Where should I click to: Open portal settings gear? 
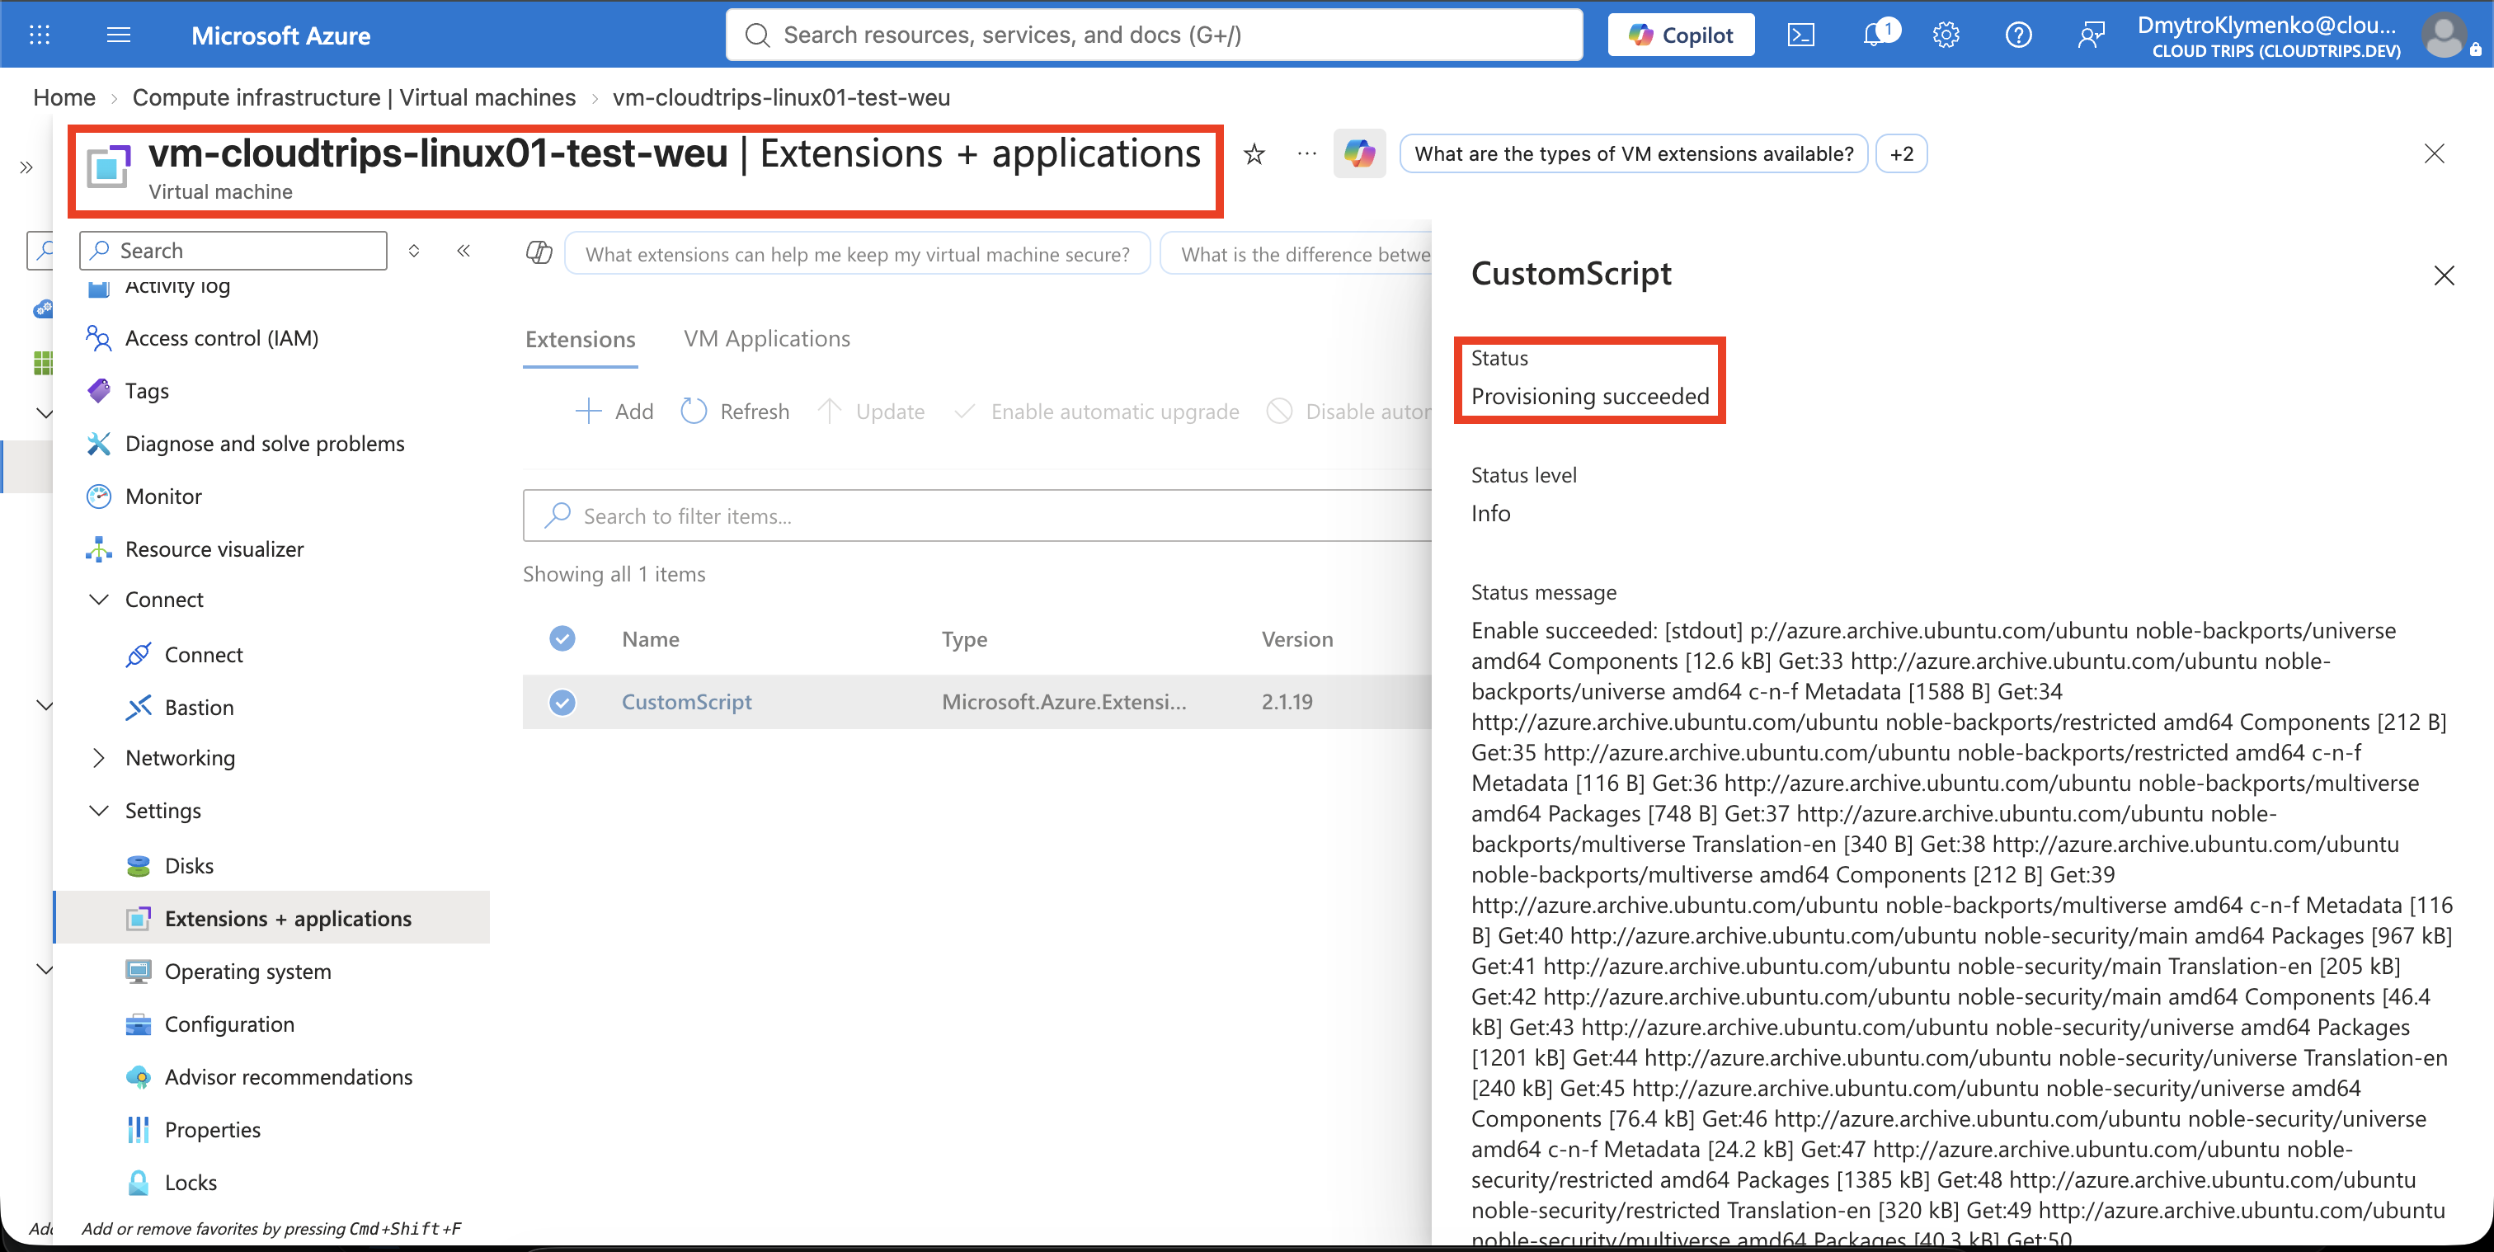[1946, 35]
